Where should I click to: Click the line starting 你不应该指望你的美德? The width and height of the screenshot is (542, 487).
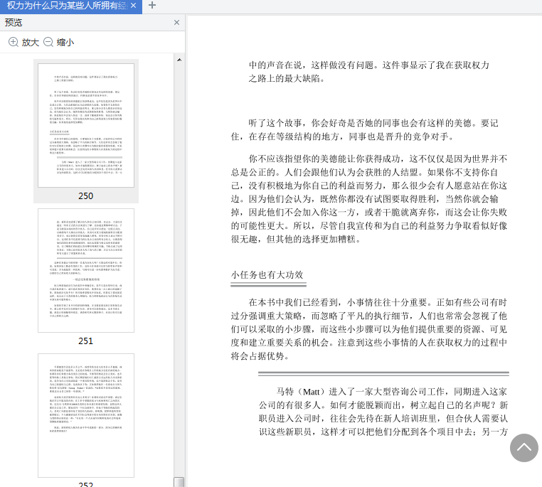(378, 159)
